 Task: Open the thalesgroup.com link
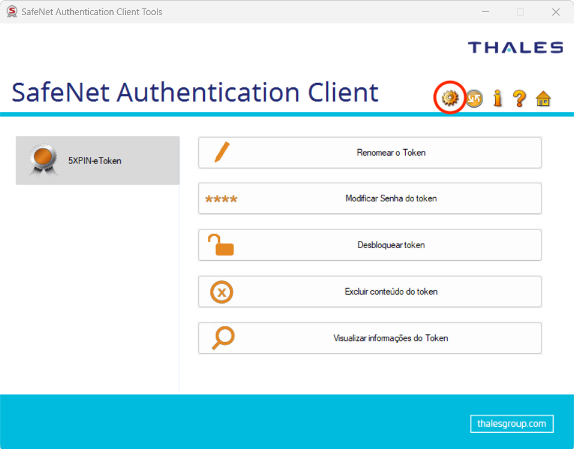tap(511, 424)
